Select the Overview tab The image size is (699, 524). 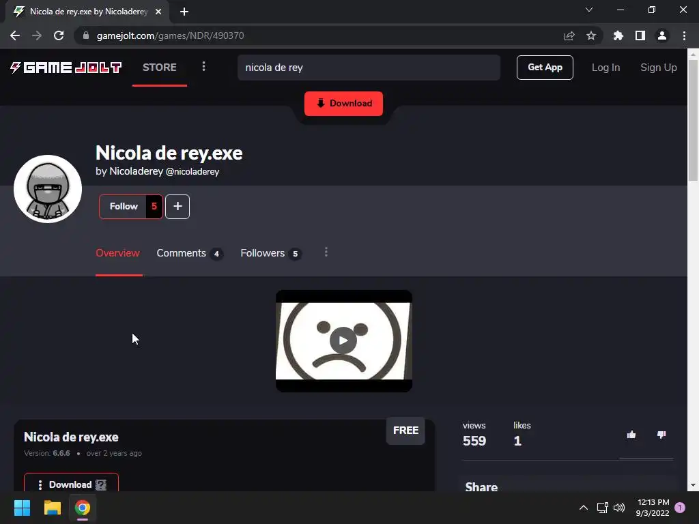[x=117, y=253]
